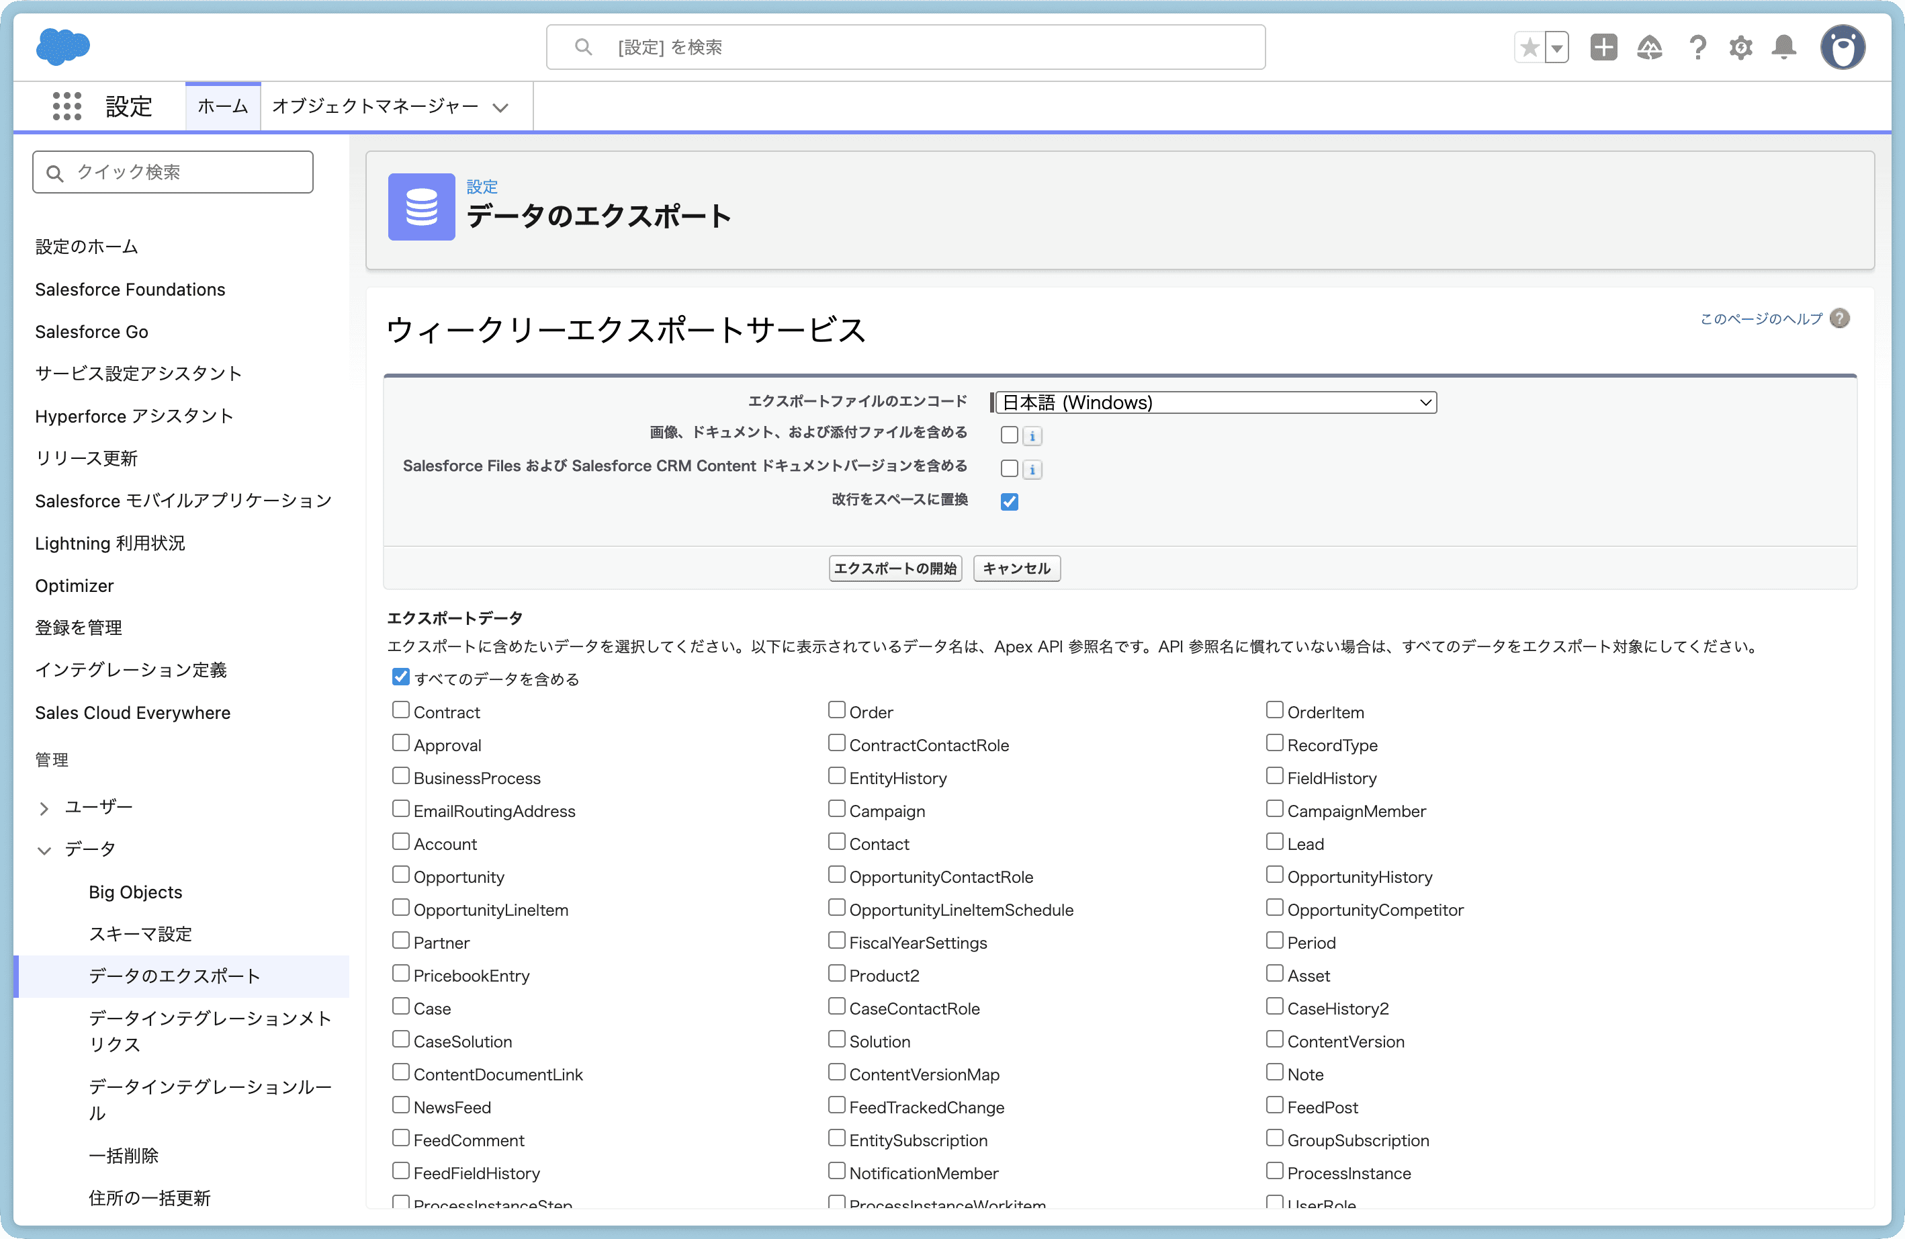Toggle the include all data checkbox
This screenshot has height=1239, width=1905.
tap(401, 677)
